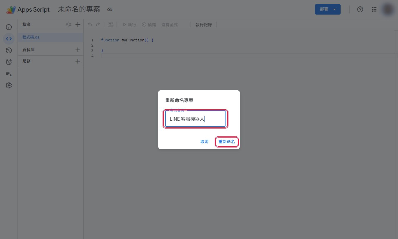398x239 pixels.
Task: Click the 專案名稱 input field
Action: [x=195, y=119]
